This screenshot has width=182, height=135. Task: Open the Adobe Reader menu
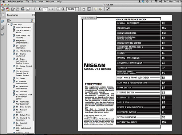tap(15, 1)
